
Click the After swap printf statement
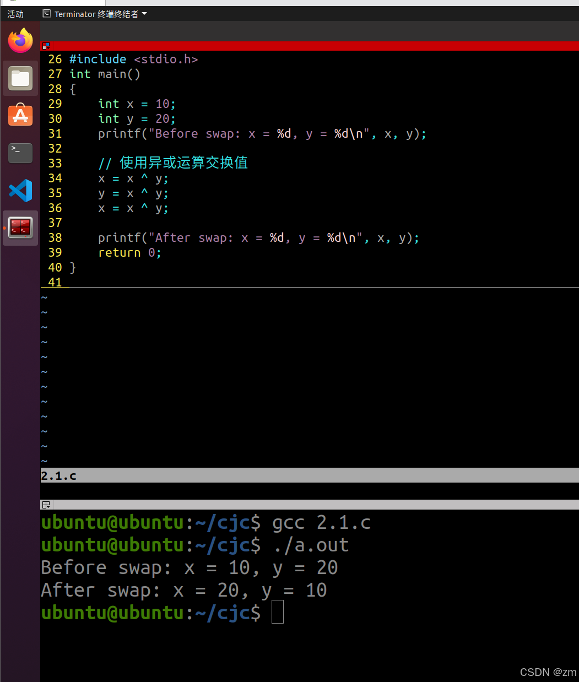pos(259,237)
